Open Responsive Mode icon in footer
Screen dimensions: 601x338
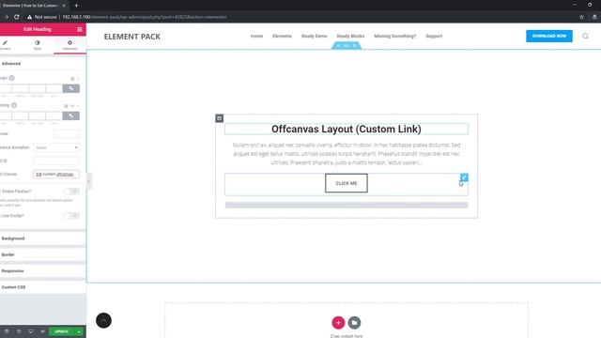tap(31, 331)
